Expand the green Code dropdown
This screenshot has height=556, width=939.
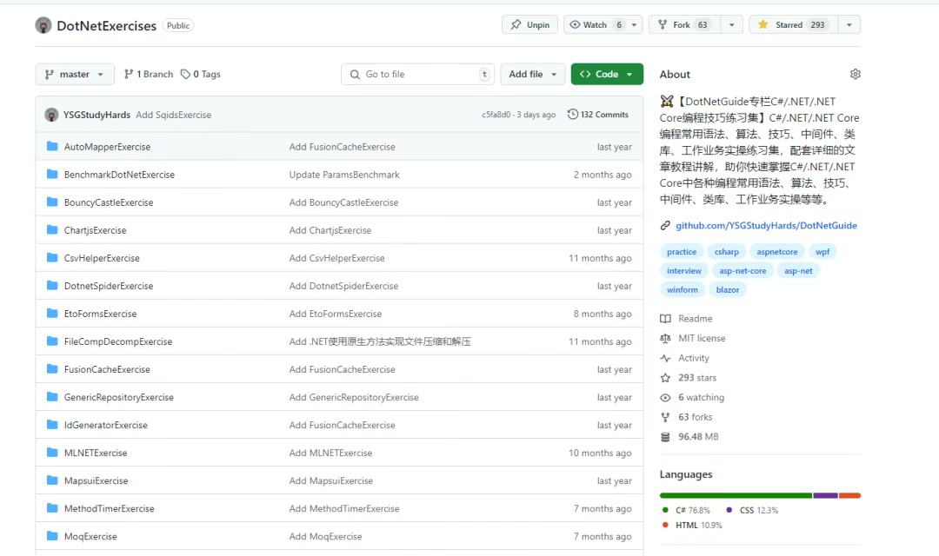[607, 74]
